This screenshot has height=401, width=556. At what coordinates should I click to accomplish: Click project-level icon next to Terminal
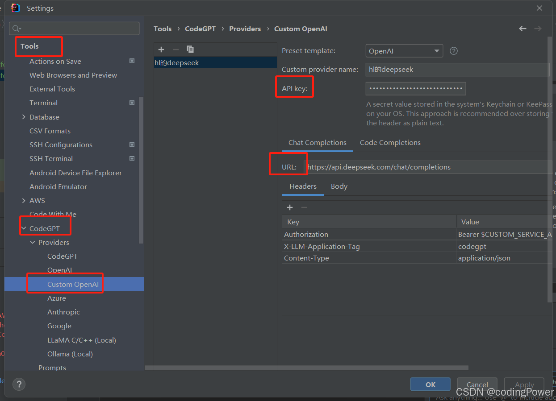coord(132,103)
